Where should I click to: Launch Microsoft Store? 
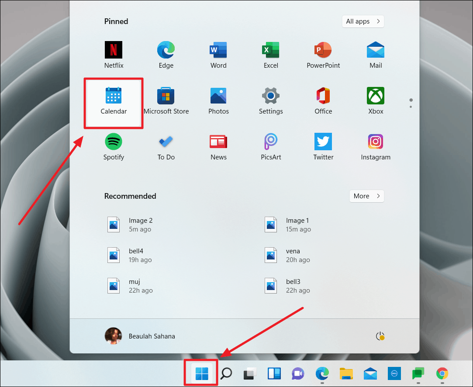click(x=166, y=101)
